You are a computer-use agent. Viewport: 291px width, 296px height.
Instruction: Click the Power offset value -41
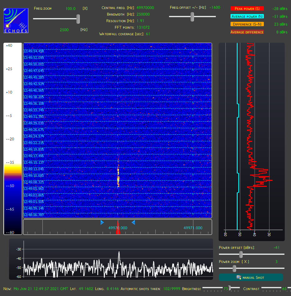click(276, 247)
